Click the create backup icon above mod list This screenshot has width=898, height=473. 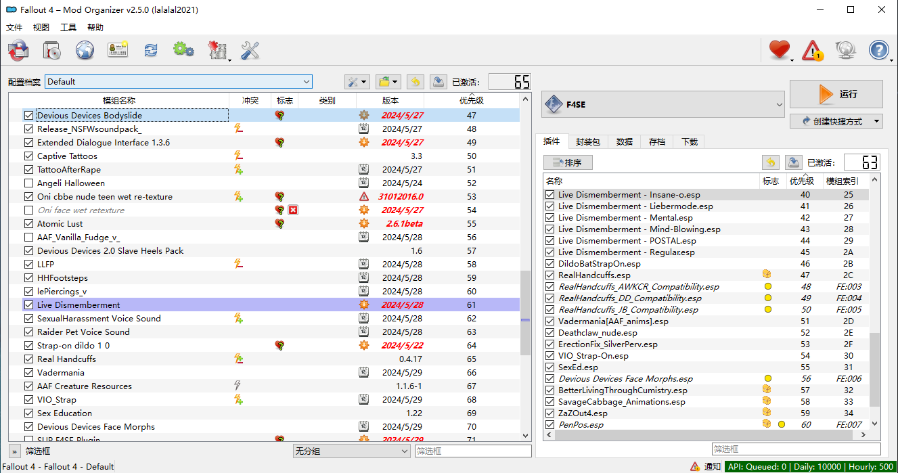coord(438,82)
